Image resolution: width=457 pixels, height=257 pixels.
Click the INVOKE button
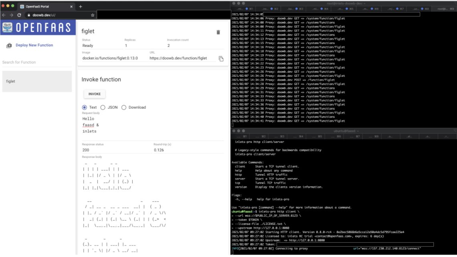[95, 94]
